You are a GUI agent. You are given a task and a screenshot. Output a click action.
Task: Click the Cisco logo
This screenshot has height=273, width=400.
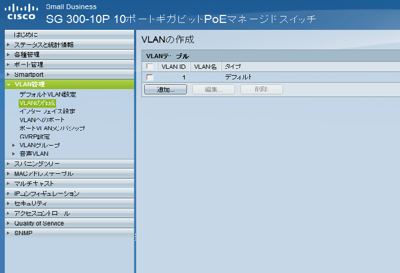click(21, 12)
